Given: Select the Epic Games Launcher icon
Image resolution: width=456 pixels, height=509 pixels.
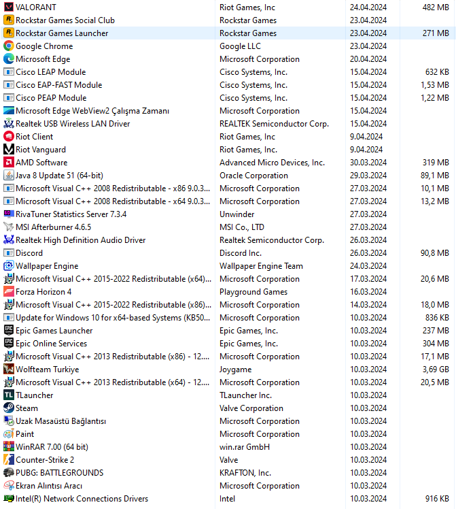Looking at the screenshot, I should 8,330.
